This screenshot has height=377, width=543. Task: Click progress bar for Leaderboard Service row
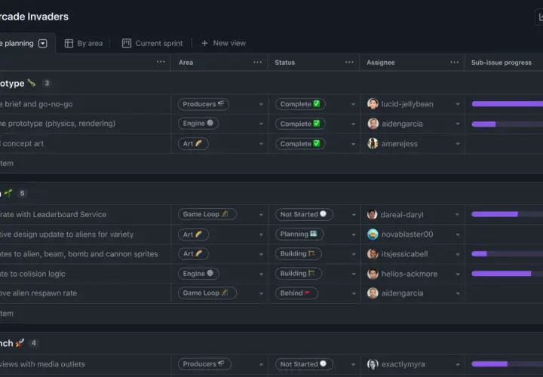(x=508, y=214)
